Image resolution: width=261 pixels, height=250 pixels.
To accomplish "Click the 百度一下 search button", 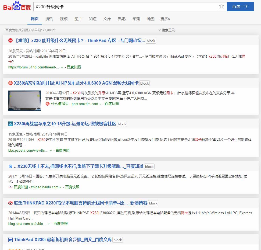I will (240, 7).
